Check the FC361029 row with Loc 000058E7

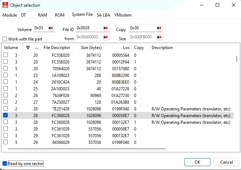(6, 129)
